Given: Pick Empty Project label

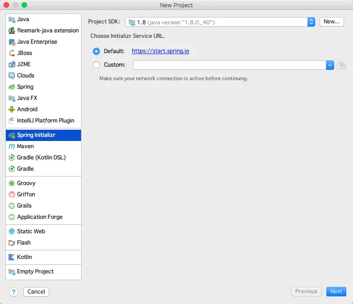Looking at the screenshot, I should point(35,272).
